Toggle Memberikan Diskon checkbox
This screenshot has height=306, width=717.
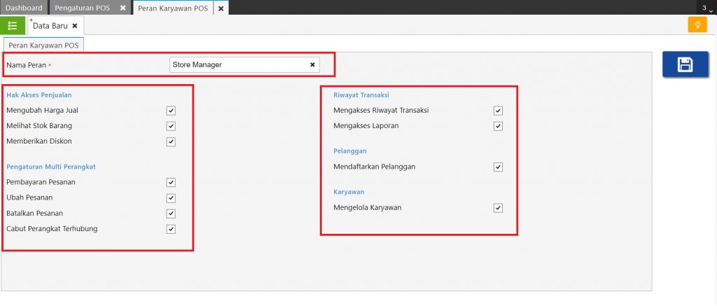click(171, 141)
